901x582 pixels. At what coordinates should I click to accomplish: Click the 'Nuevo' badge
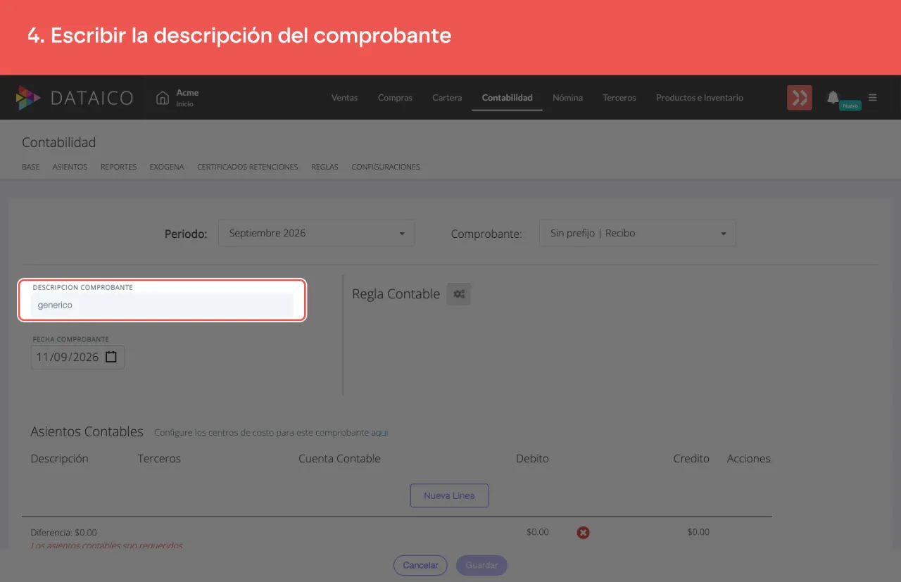tap(850, 106)
